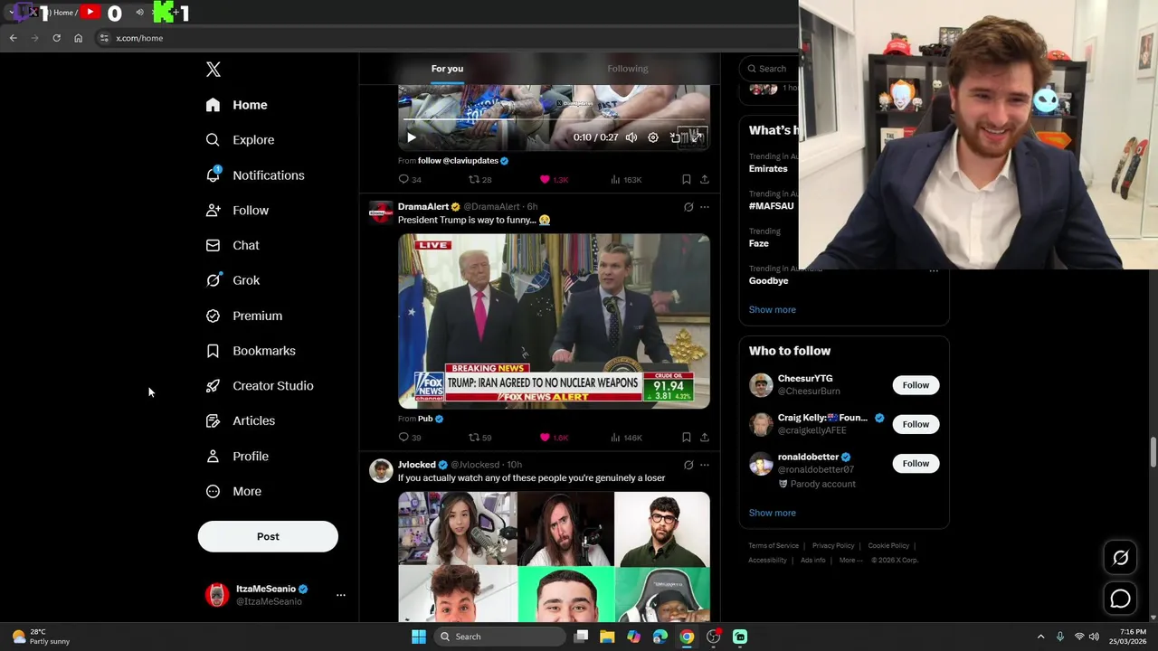Open Premium in the sidebar
Screen dimensions: 1158x651
244,316
